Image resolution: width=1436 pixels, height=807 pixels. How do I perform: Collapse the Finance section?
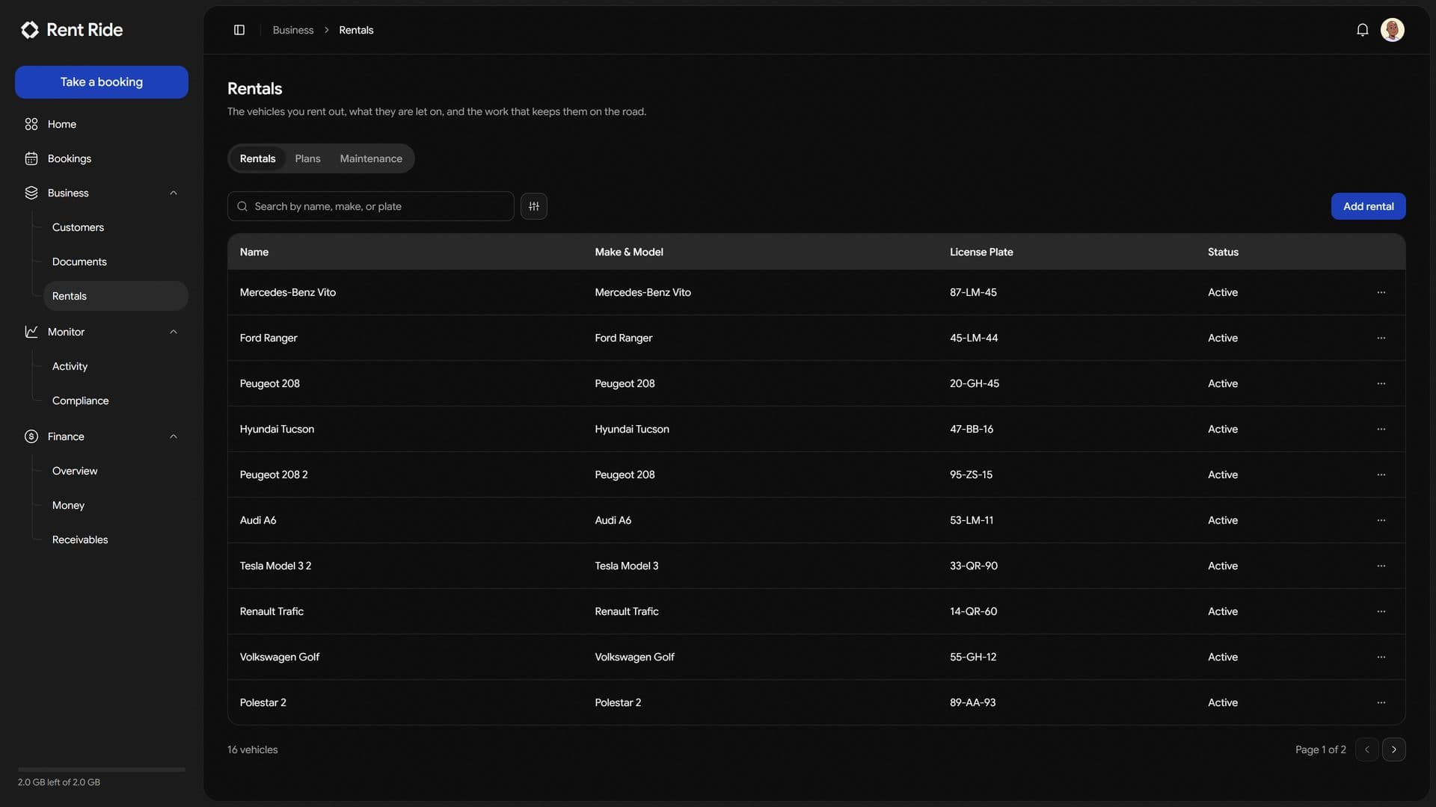[x=174, y=436]
